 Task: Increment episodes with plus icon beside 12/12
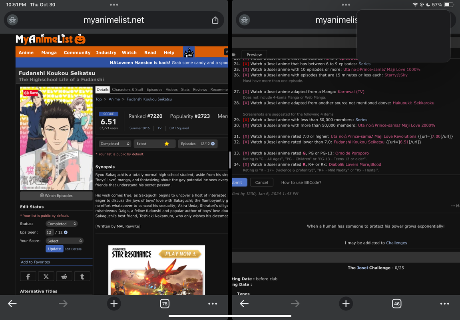point(213,144)
